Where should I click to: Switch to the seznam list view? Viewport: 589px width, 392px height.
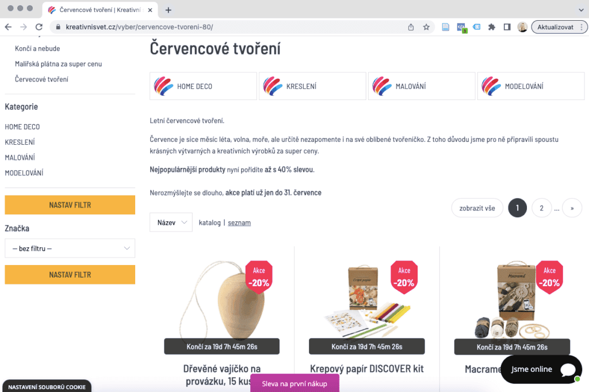tap(239, 222)
